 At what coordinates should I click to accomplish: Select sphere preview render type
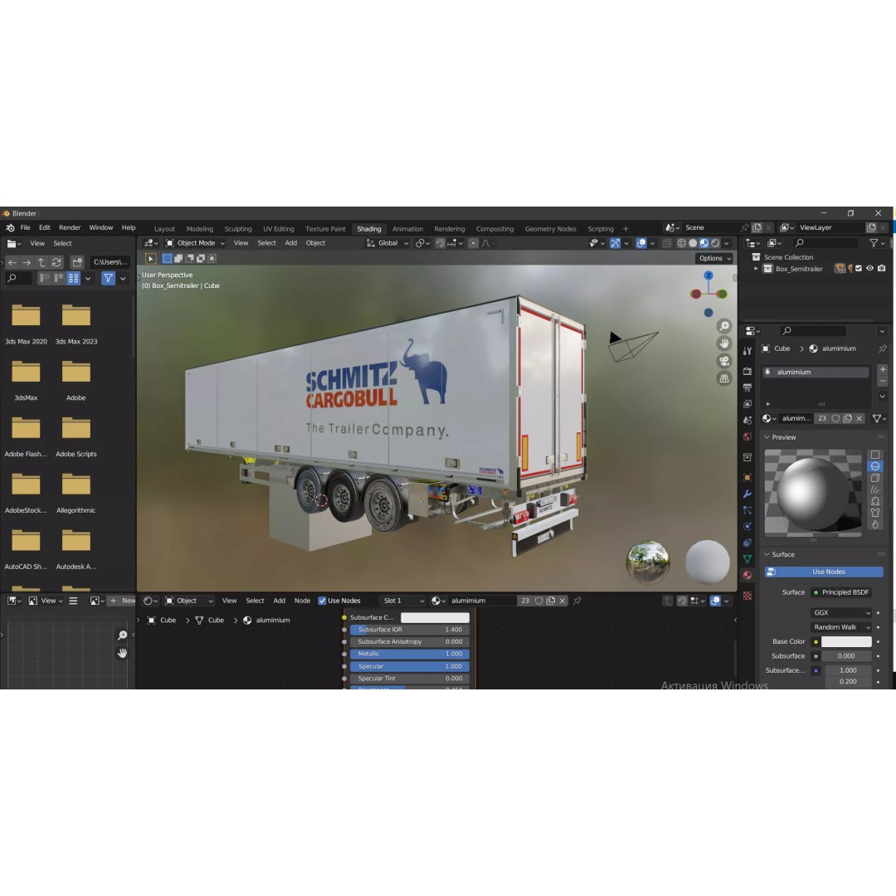875,466
